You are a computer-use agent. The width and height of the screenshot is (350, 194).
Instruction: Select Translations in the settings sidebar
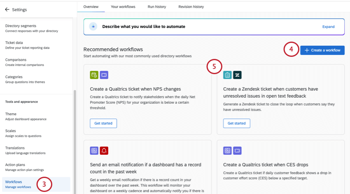pyautogui.click(x=25, y=150)
